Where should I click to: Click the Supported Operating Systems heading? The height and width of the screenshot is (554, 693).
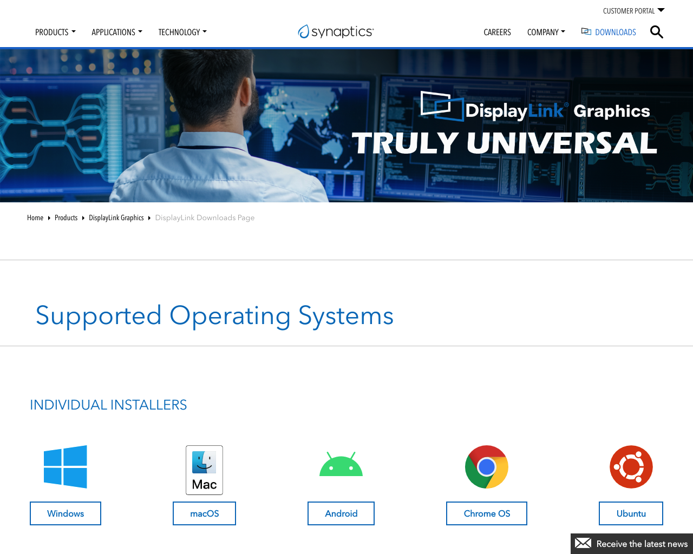click(214, 315)
